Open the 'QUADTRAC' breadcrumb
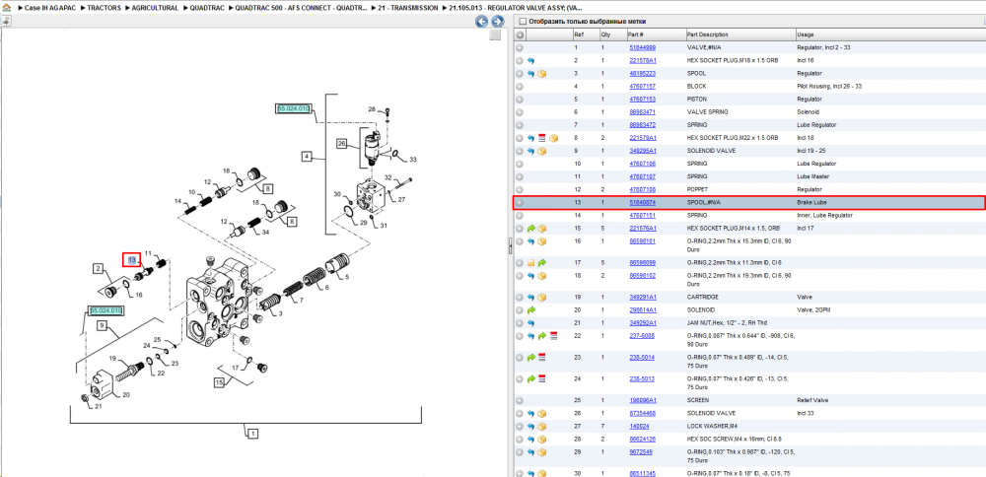Image resolution: width=986 pixels, height=477 pixels. click(x=207, y=8)
